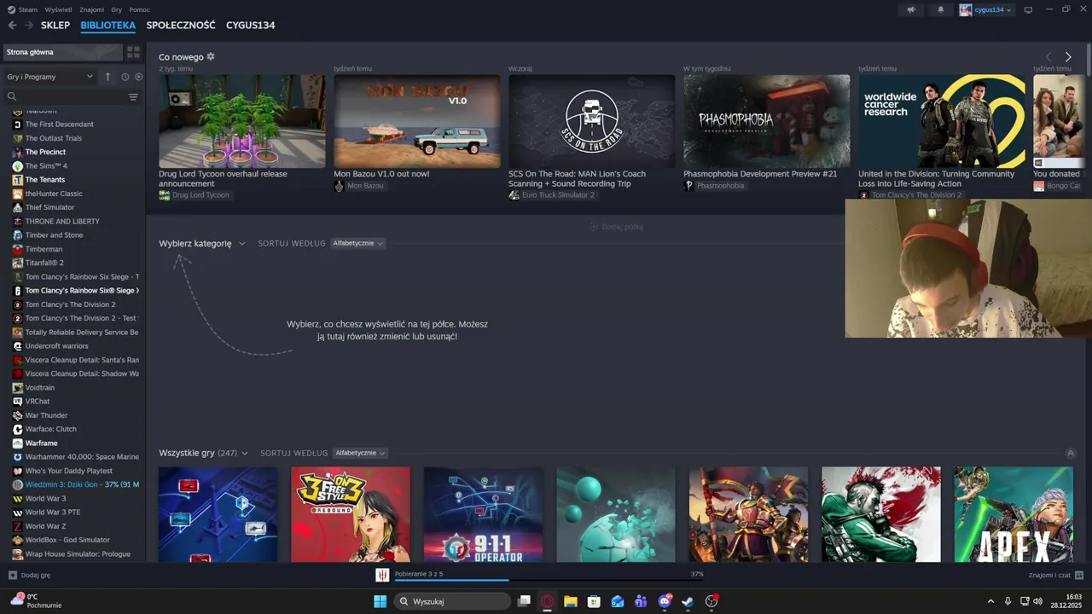Viewport: 1092px width, 614px height.
Task: Toggle the recent activity clock filter
Action: 125,77
